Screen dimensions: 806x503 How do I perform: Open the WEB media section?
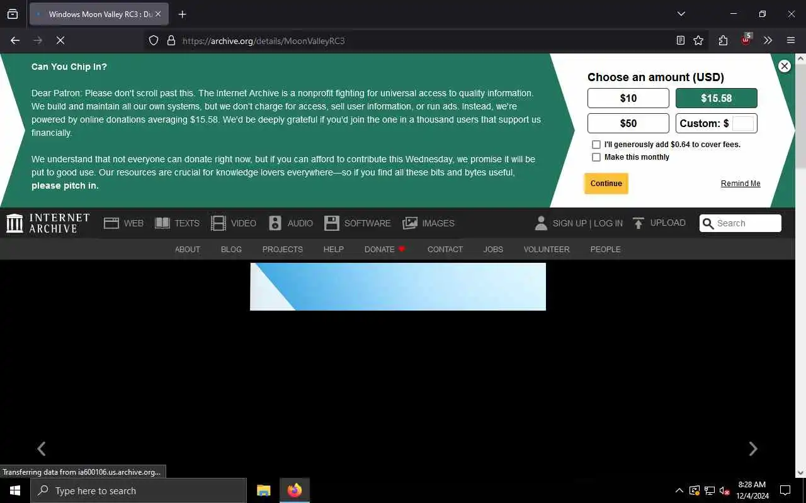tap(123, 223)
